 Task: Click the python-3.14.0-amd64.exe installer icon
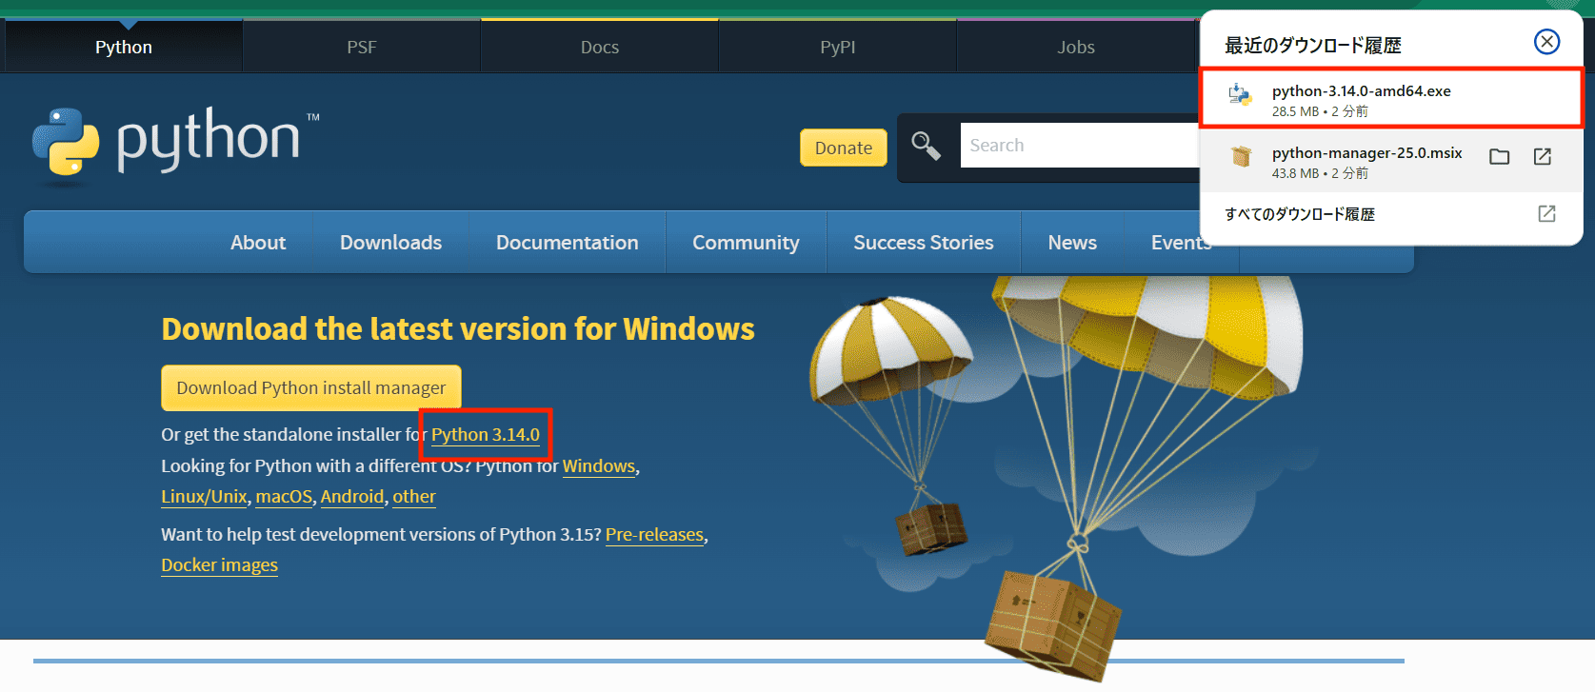[x=1240, y=95]
